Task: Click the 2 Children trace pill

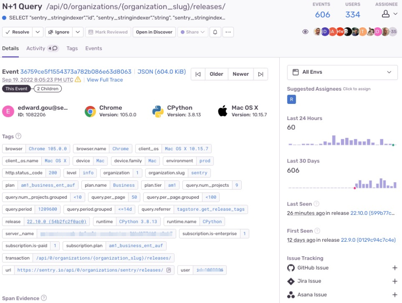Action: coord(48,89)
